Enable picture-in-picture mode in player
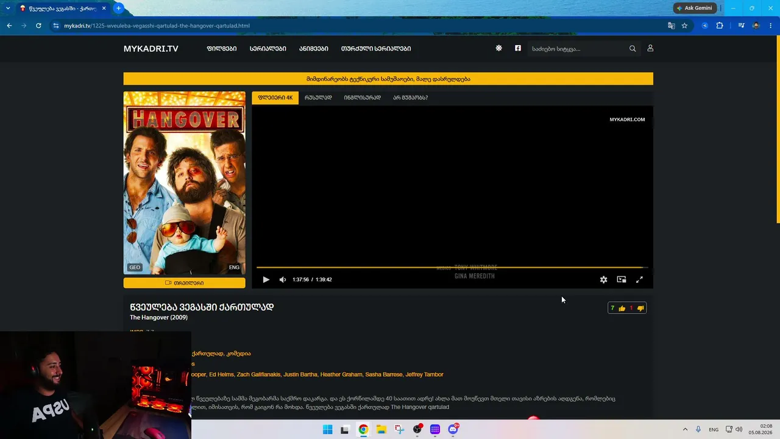 pyautogui.click(x=622, y=280)
